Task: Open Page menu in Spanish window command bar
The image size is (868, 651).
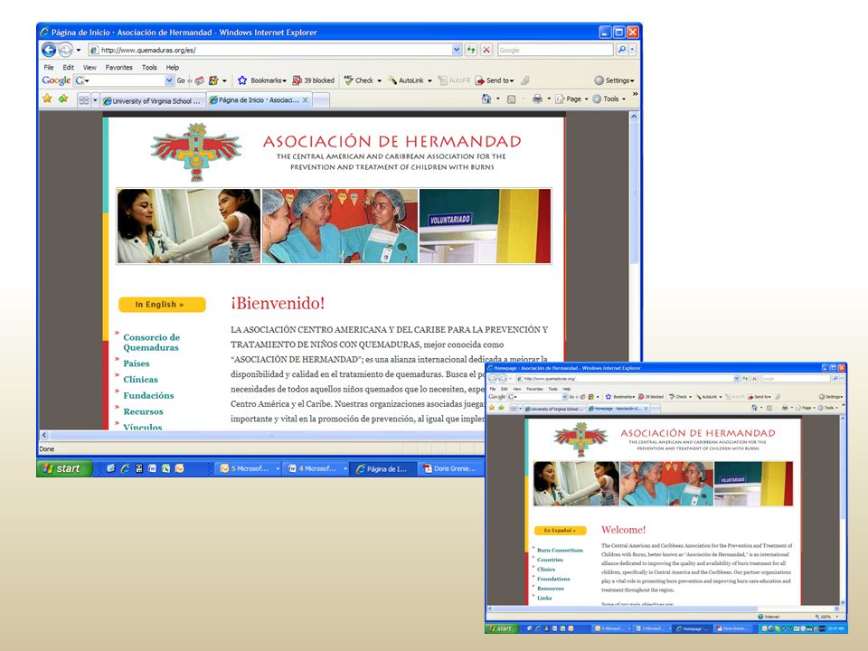Action: pos(571,99)
